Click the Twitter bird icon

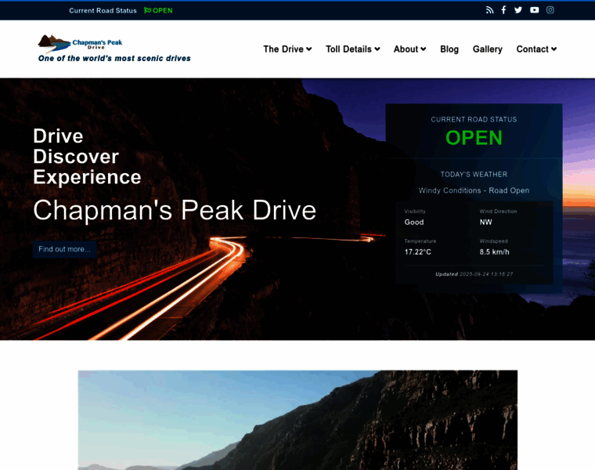click(x=518, y=10)
